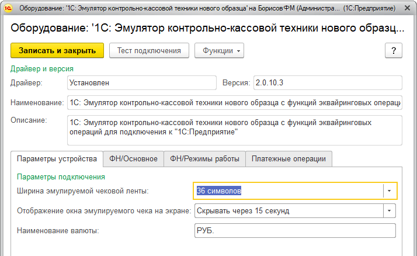The image size is (417, 256).
Task: Focus the Наименование валюты field with РУБ.
Action: (x=294, y=230)
